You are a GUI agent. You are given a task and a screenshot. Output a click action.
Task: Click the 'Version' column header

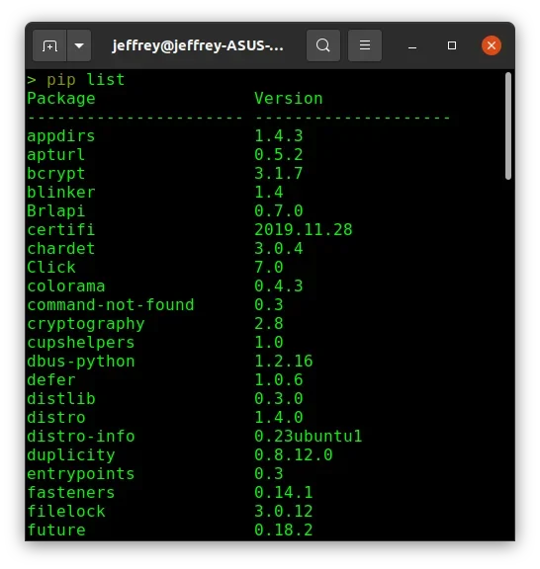click(289, 99)
